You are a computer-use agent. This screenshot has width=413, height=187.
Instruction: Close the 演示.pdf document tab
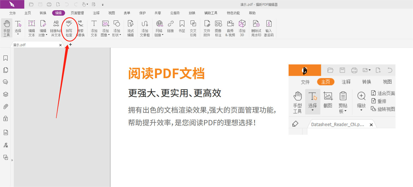pyautogui.click(x=60, y=45)
